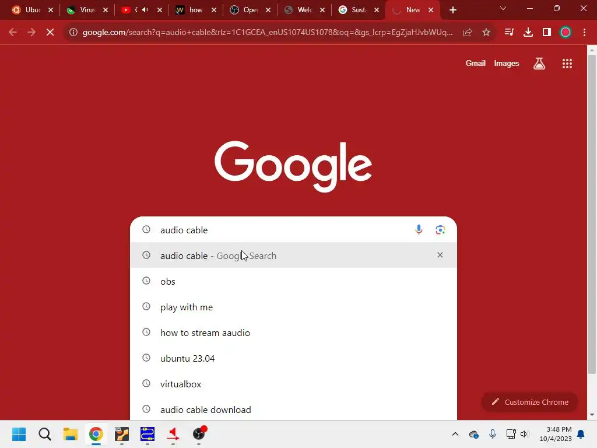The height and width of the screenshot is (448, 597).
Task: View site information icon in address bar
Action: pos(73,32)
